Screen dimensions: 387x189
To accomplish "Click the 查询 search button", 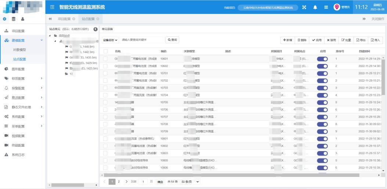I will 172,40.
